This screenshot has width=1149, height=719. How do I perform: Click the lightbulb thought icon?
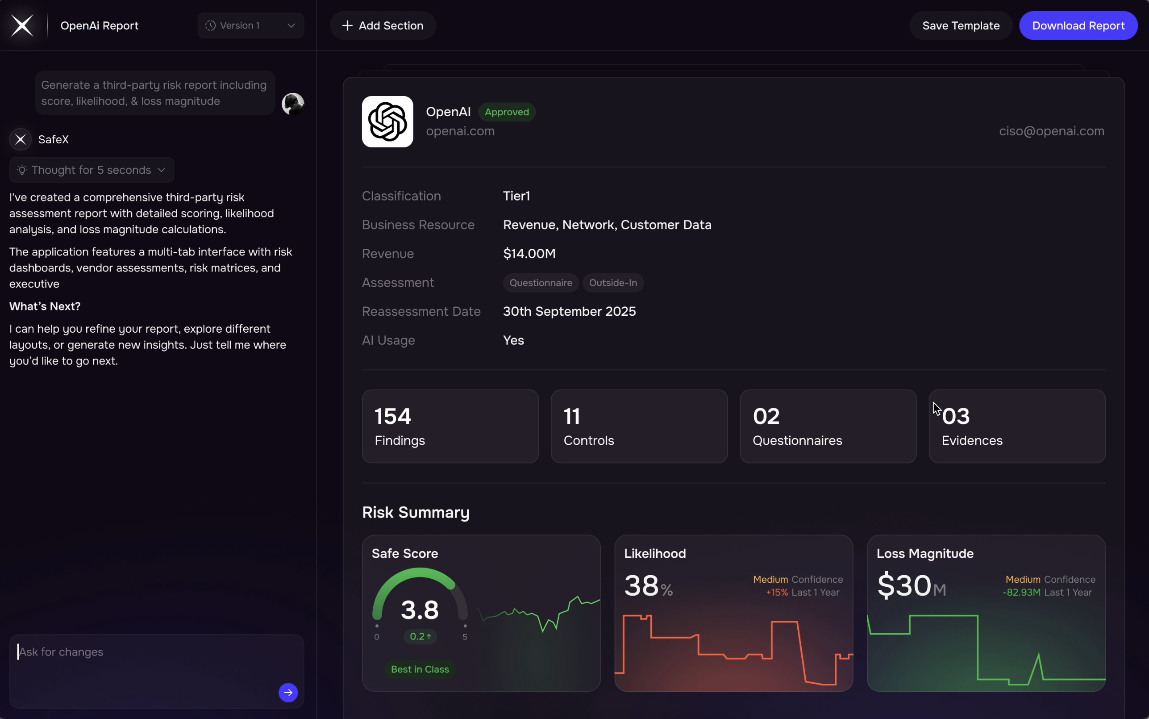pyautogui.click(x=22, y=170)
